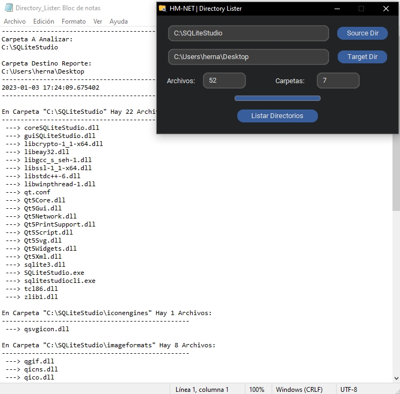The height and width of the screenshot is (394, 400).
Task: Open the Archivo menu in Notepad
Action: point(15,21)
